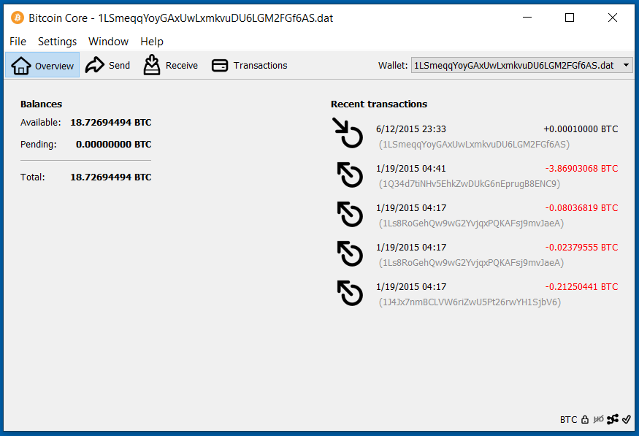Click the sync checkmark status icon

click(x=626, y=419)
